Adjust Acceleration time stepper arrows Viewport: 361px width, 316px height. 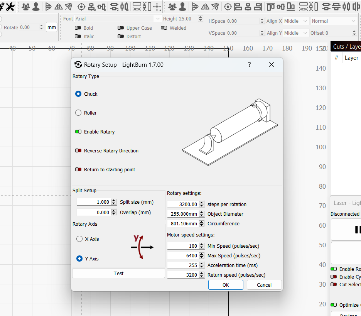pos(202,265)
